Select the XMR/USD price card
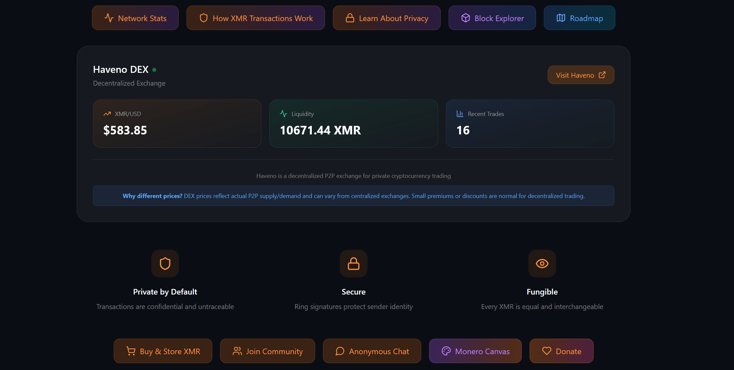This screenshot has width=734, height=370. pyautogui.click(x=177, y=124)
